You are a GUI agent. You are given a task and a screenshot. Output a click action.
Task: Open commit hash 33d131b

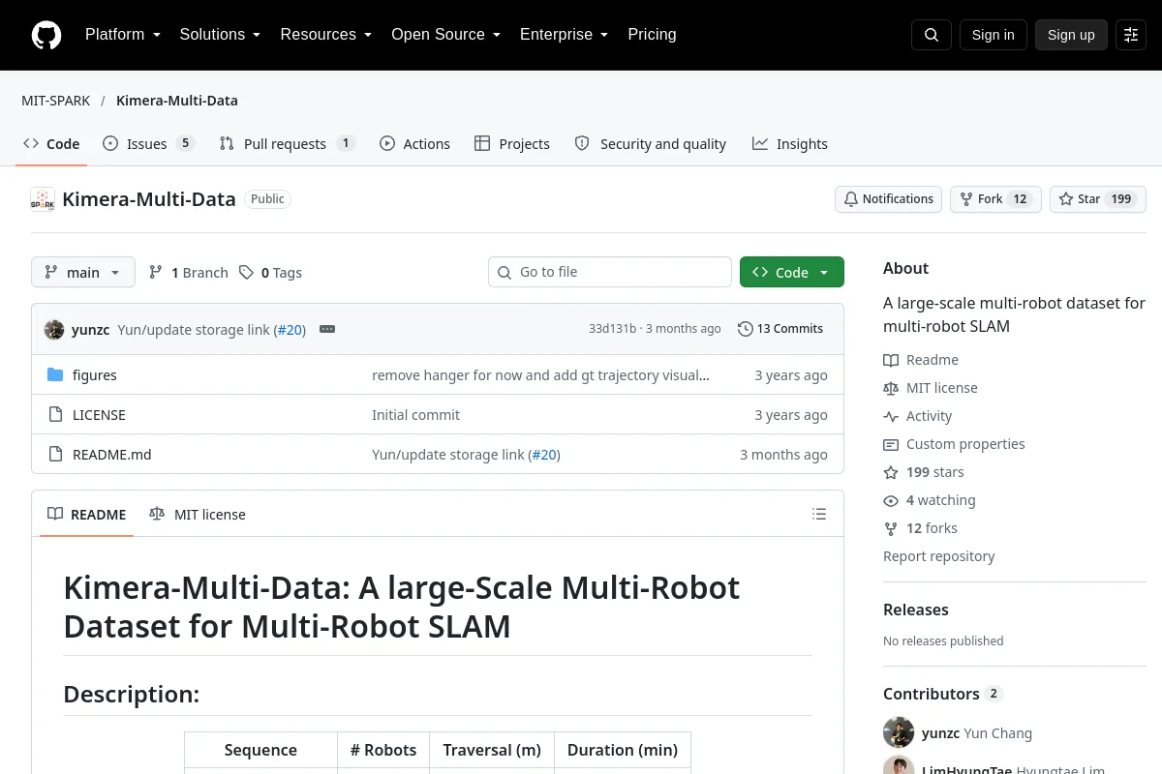click(612, 329)
